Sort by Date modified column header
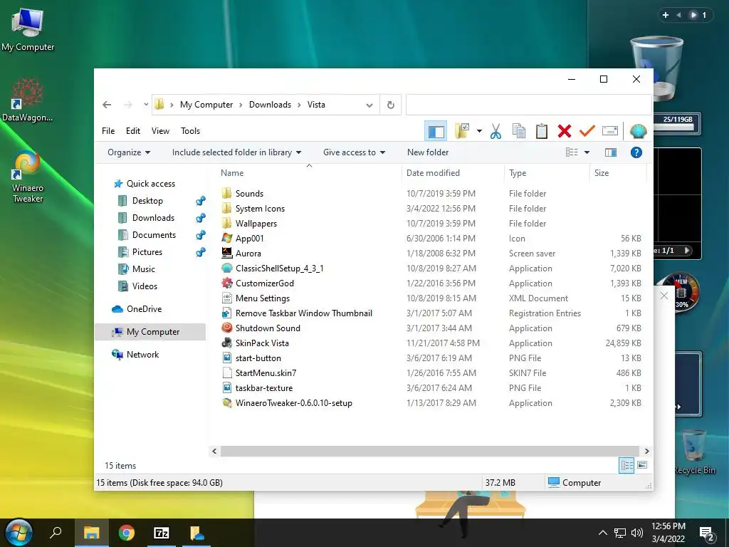The height and width of the screenshot is (547, 729). [433, 173]
